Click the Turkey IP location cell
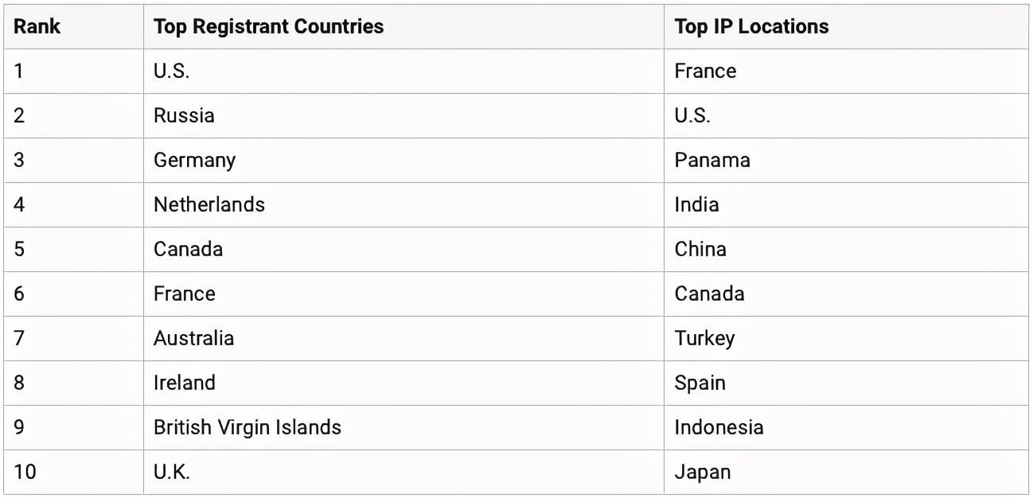The height and width of the screenshot is (498, 1033). (x=704, y=338)
